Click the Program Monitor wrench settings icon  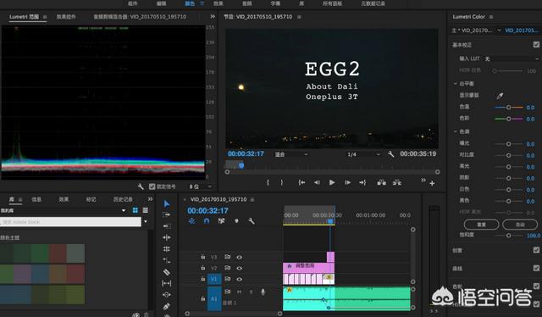tap(391, 154)
